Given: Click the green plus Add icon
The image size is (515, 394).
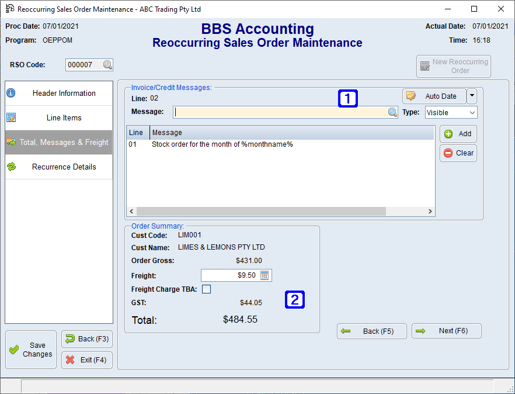Looking at the screenshot, I should [x=448, y=134].
